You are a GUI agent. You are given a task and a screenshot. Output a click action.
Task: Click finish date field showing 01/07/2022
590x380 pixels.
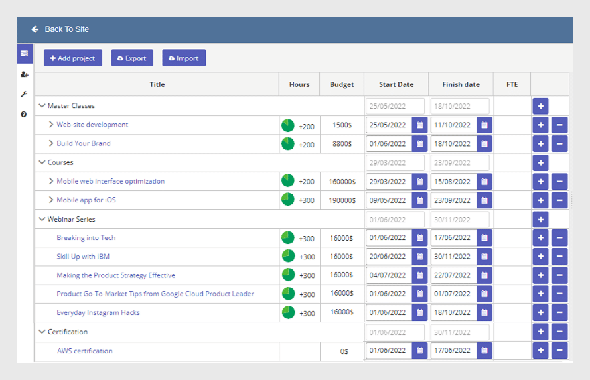(x=454, y=294)
